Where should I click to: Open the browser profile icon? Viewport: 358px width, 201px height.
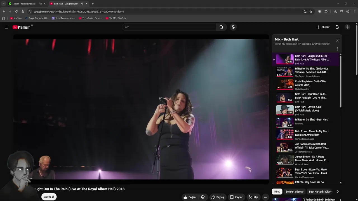click(x=348, y=11)
